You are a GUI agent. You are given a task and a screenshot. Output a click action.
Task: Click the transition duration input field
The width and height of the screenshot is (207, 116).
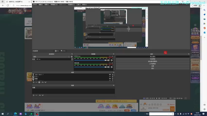[53, 59]
